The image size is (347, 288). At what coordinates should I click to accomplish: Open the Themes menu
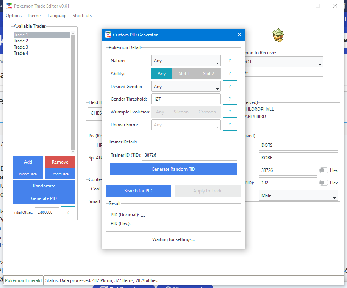coord(34,16)
